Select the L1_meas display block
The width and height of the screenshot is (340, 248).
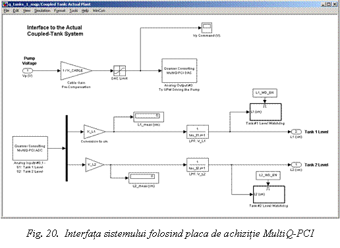click(148, 117)
